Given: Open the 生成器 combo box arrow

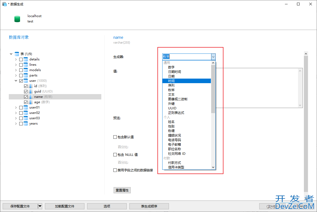Looking at the screenshot, I should point(213,57).
